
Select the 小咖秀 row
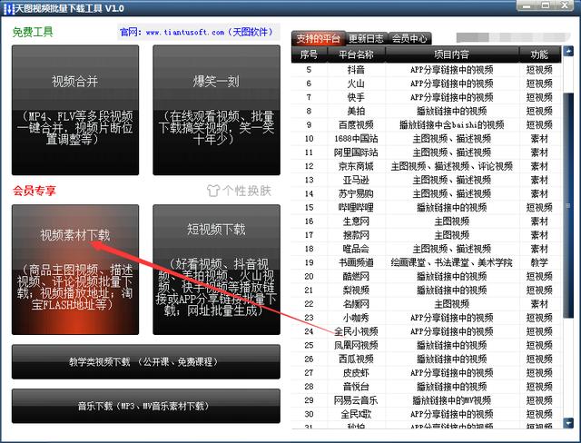tap(427, 318)
